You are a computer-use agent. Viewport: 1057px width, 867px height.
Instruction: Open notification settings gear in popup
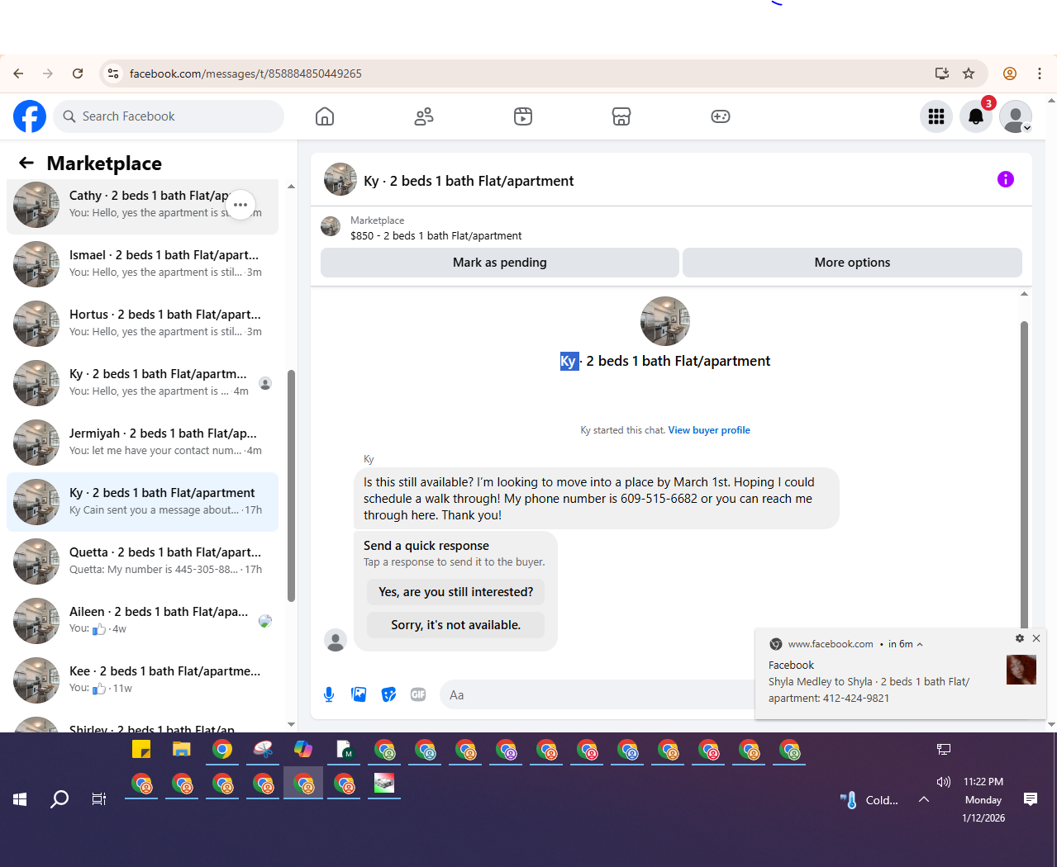tap(1020, 638)
